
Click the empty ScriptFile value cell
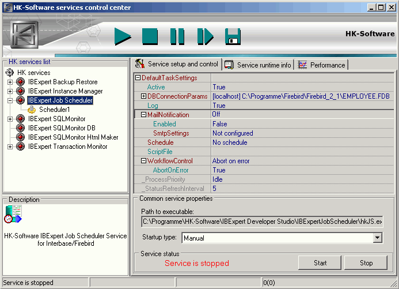(x=302, y=152)
